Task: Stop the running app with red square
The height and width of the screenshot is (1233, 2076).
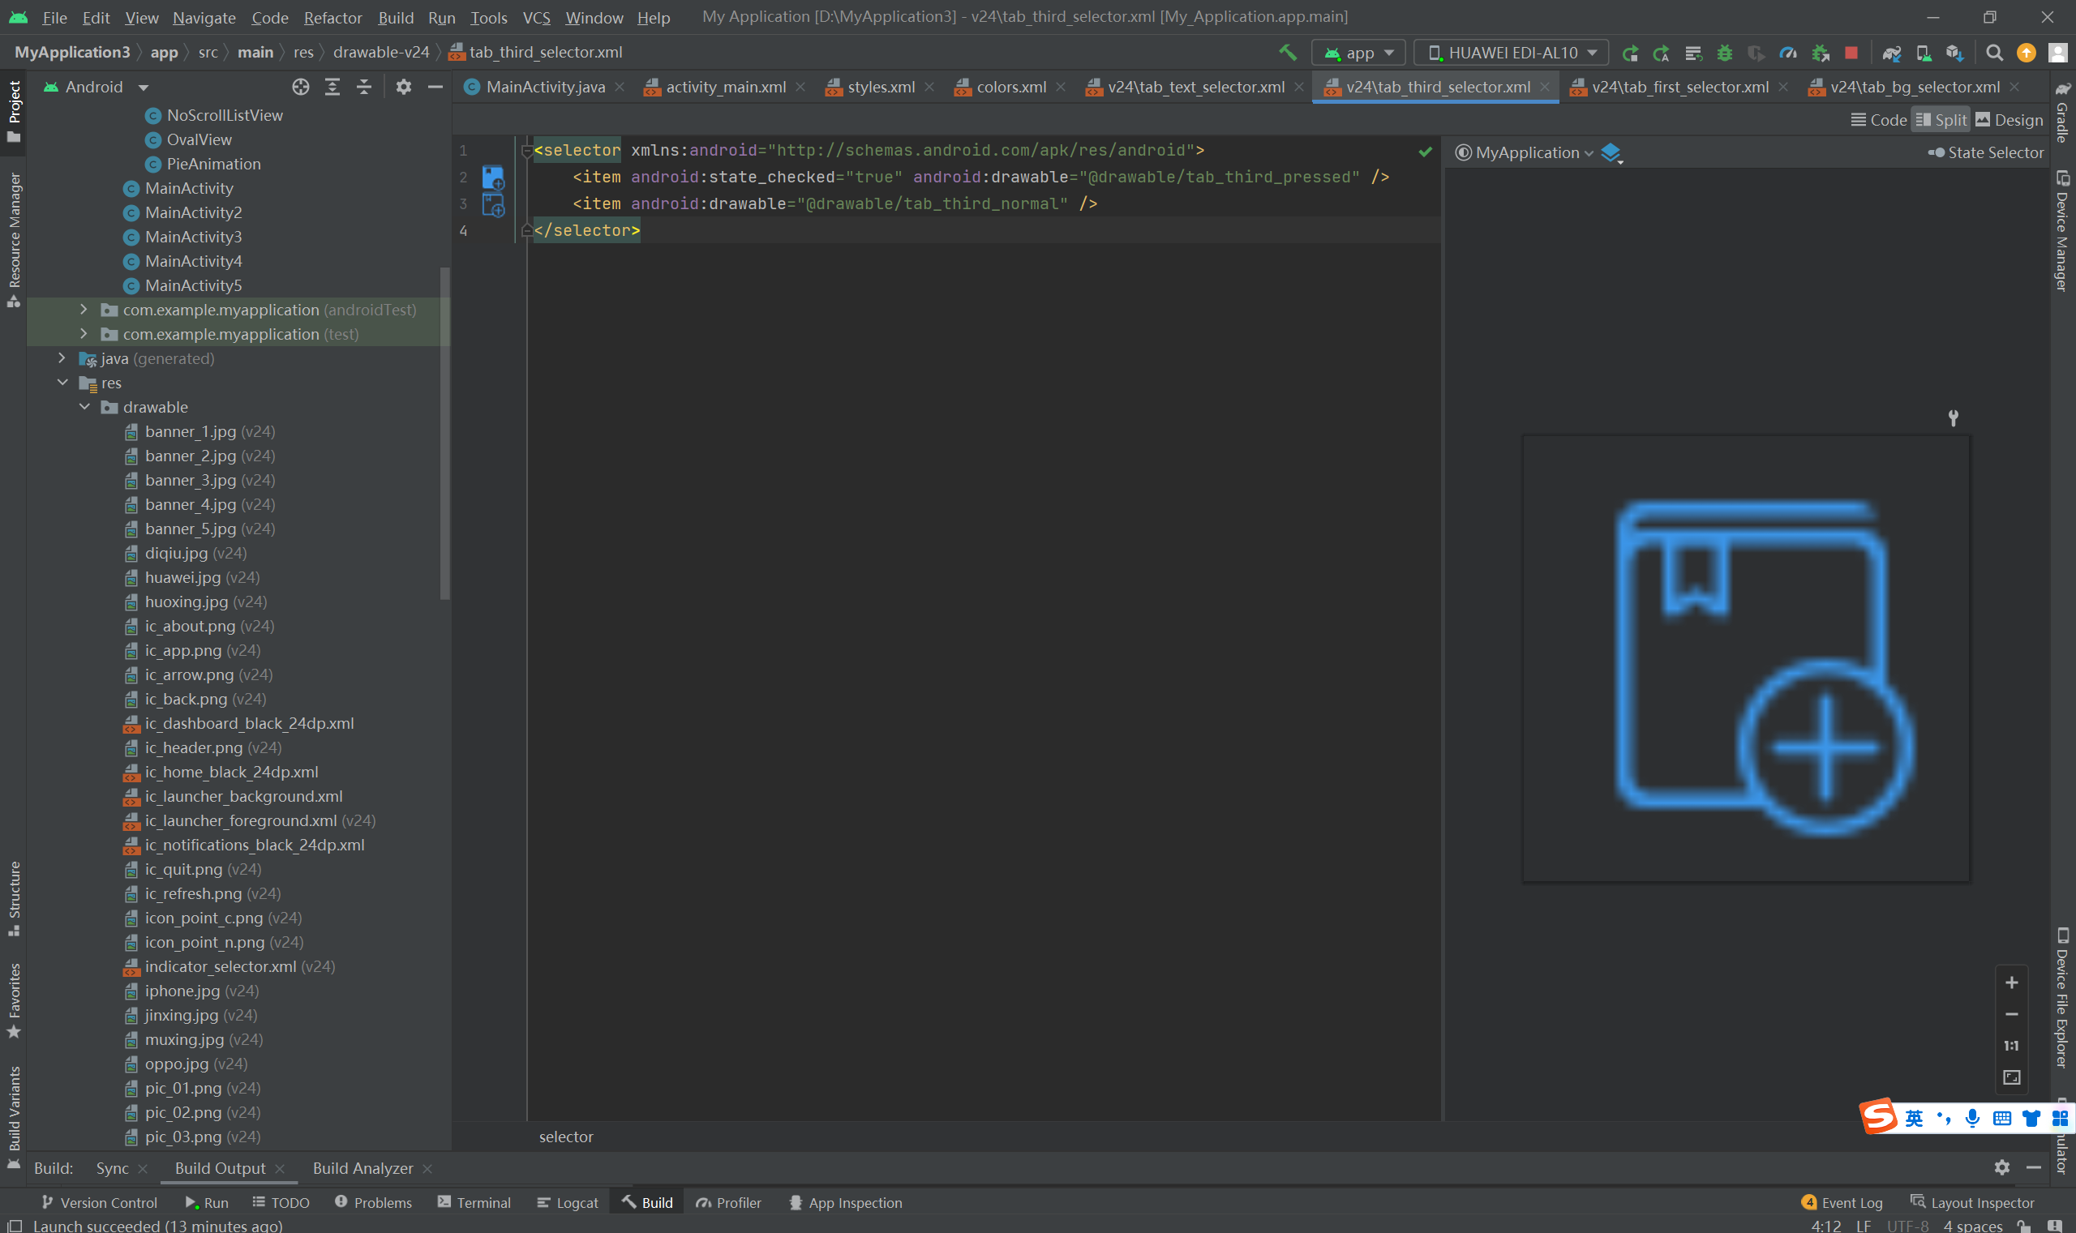Action: [x=1851, y=54]
